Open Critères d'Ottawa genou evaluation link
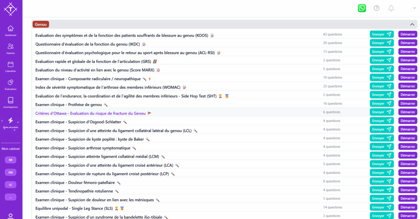The height and width of the screenshot is (219, 420). 90,113
